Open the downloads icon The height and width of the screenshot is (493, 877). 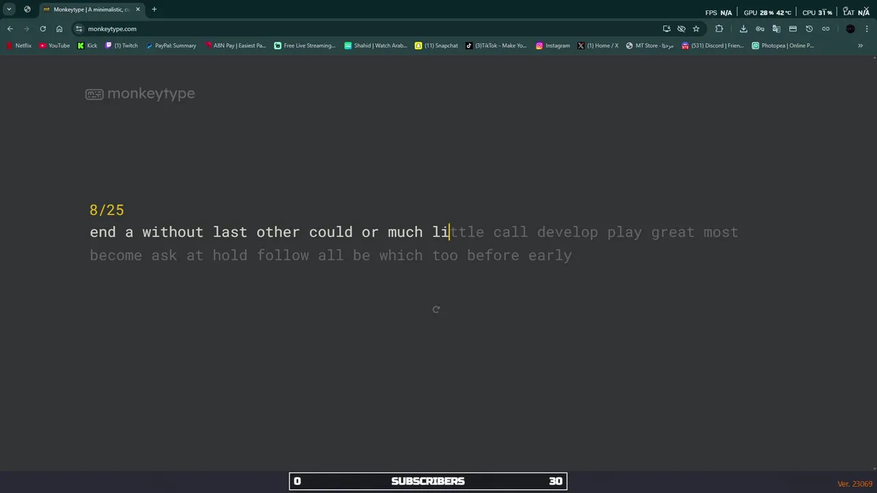(x=743, y=29)
